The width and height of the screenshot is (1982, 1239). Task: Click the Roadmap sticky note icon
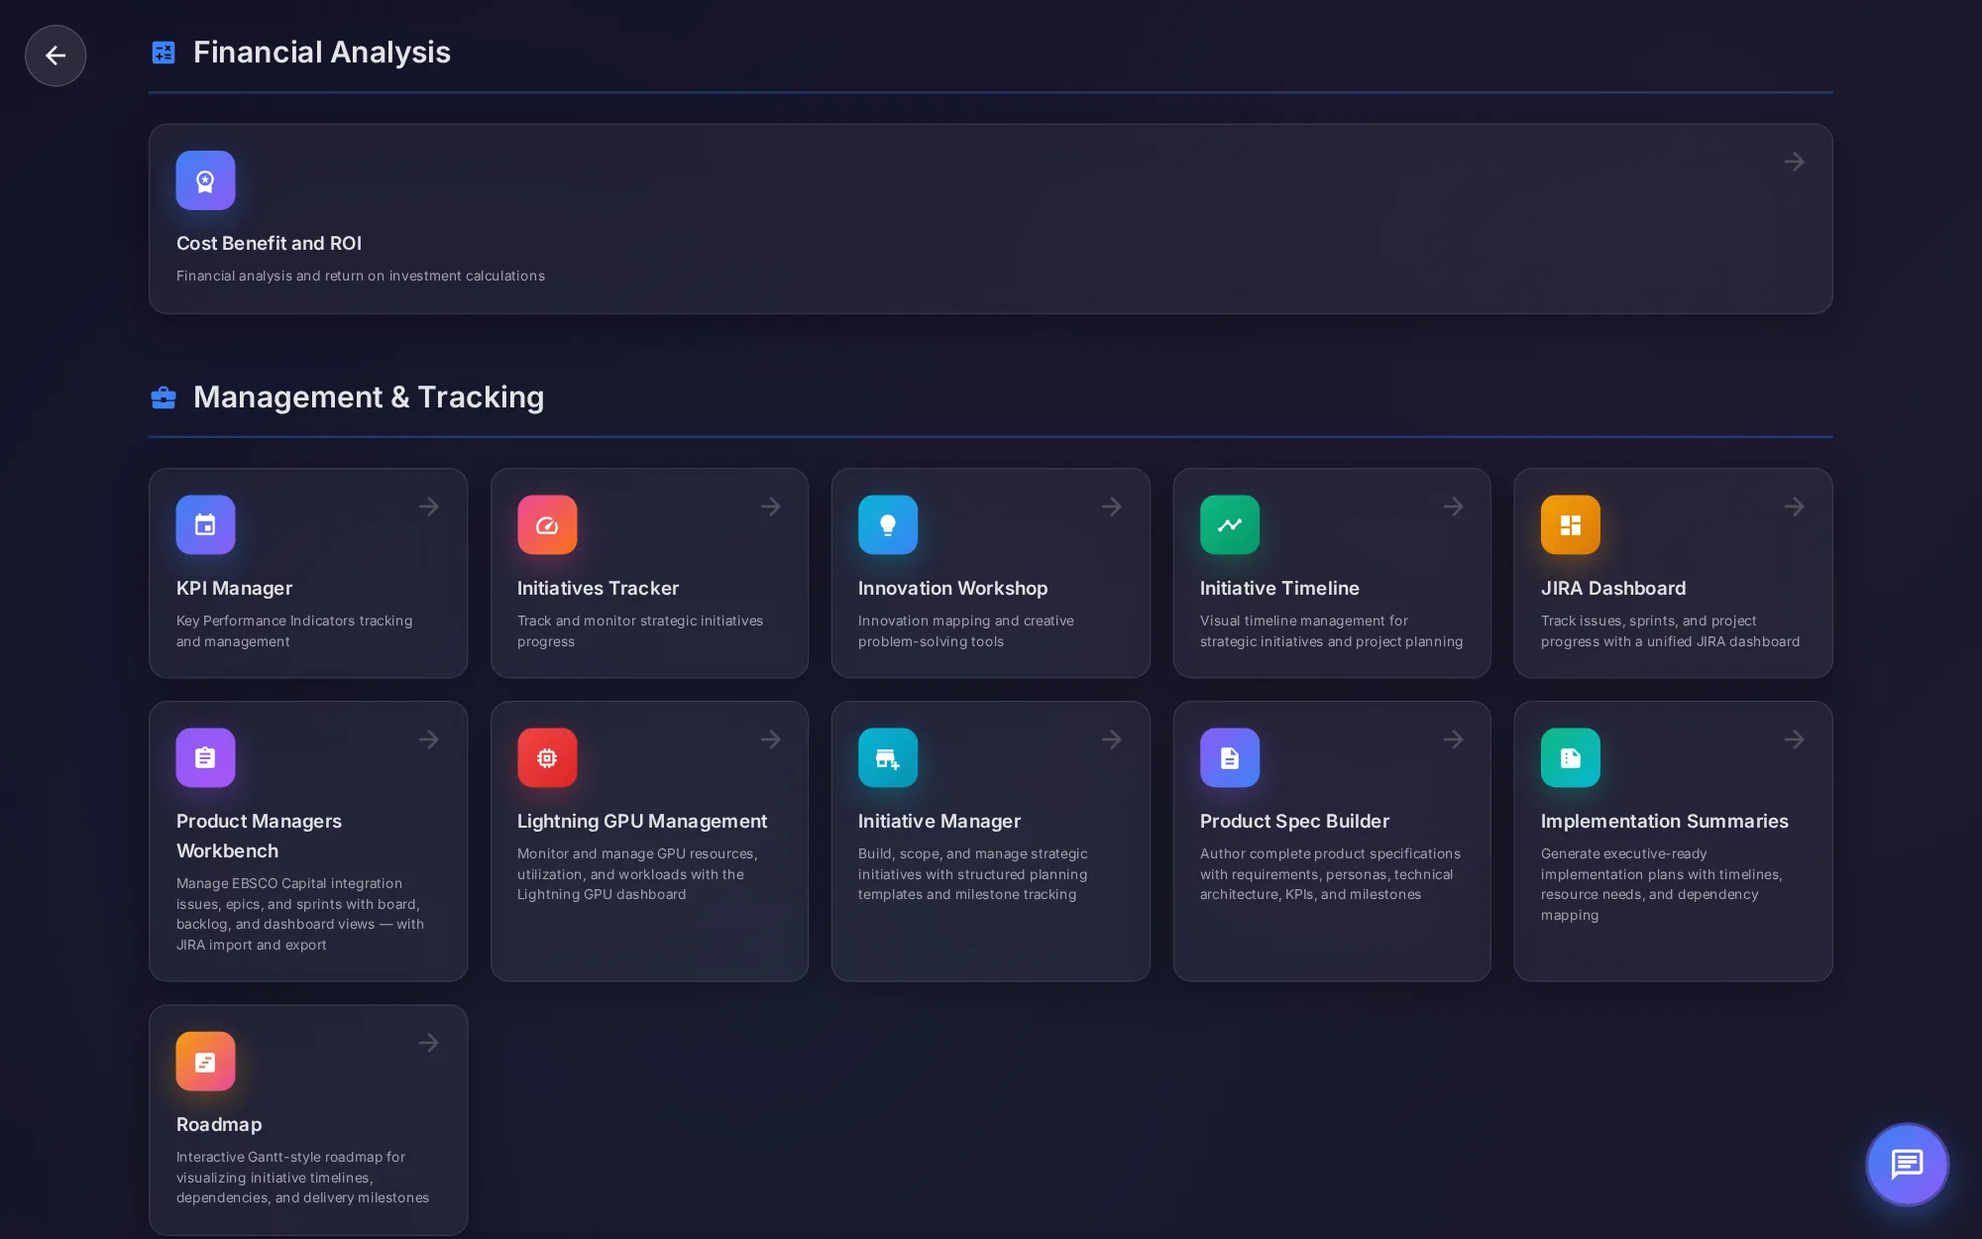pyautogui.click(x=205, y=1061)
